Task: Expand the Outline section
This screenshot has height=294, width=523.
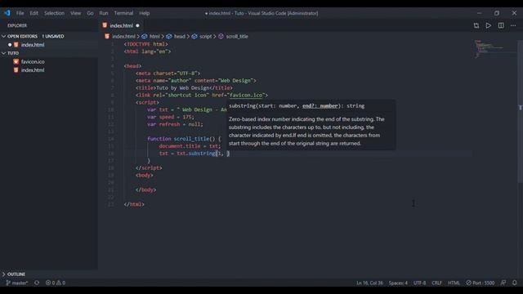Action: pyautogui.click(x=16, y=274)
